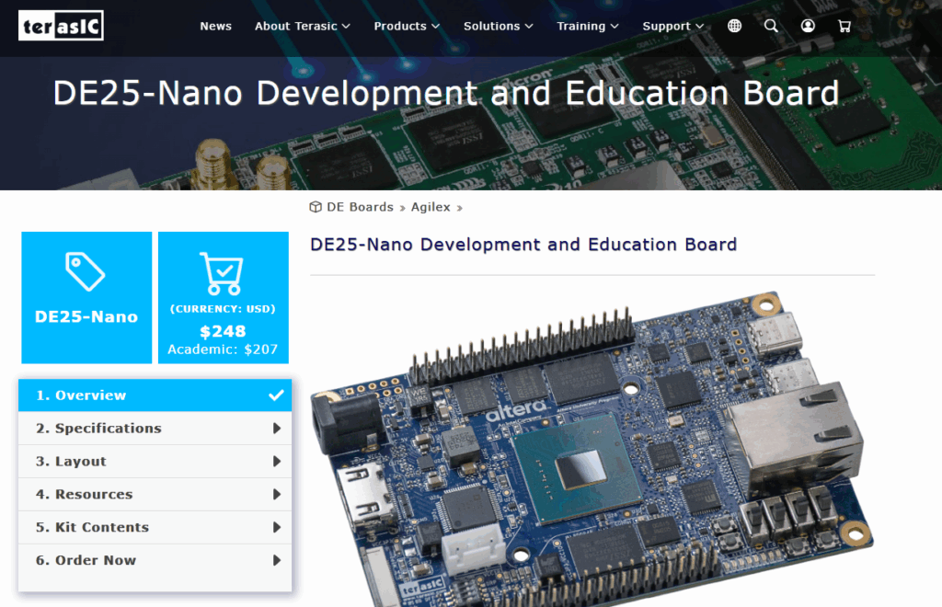Image resolution: width=942 pixels, height=607 pixels.
Task: Select the 1. Overview section
Action: pos(155,395)
